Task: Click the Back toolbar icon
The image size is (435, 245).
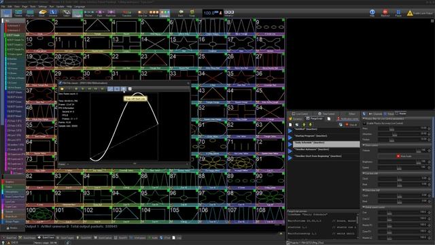Action: click(x=181, y=13)
